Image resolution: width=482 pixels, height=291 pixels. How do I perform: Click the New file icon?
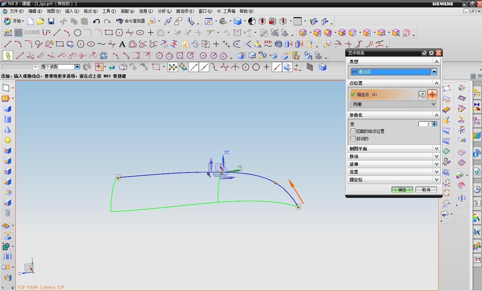(x=31, y=21)
